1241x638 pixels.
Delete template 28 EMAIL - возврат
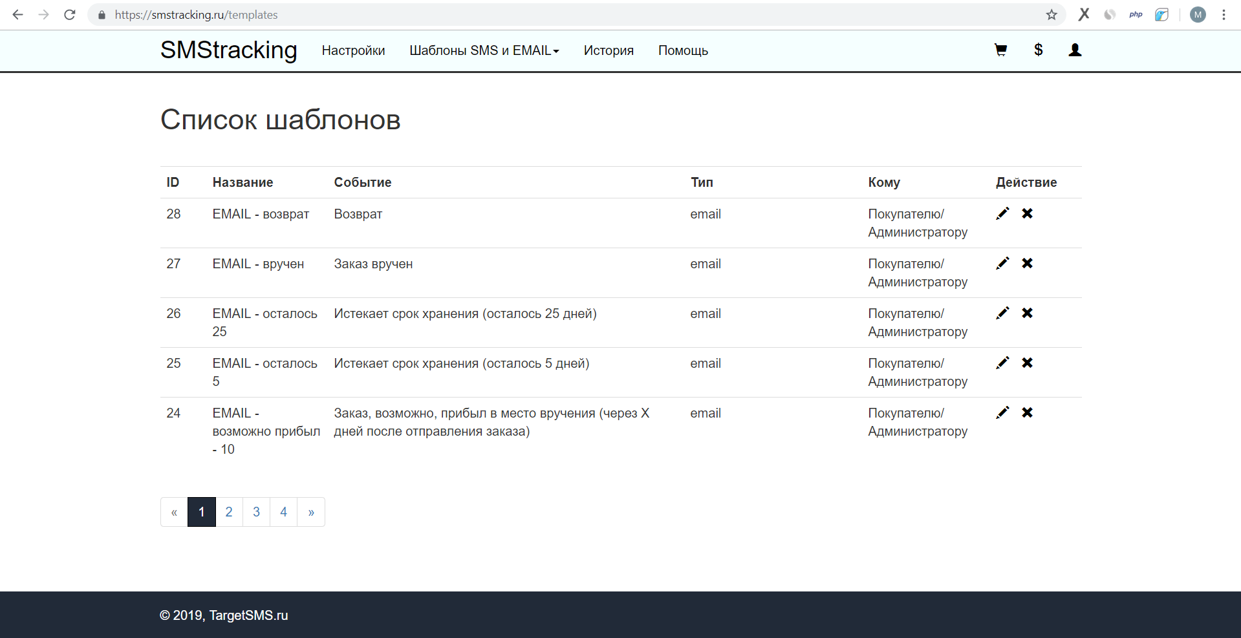(x=1027, y=213)
